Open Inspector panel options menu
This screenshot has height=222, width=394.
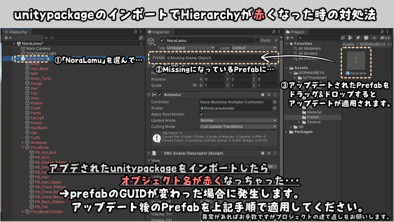coord(279,32)
